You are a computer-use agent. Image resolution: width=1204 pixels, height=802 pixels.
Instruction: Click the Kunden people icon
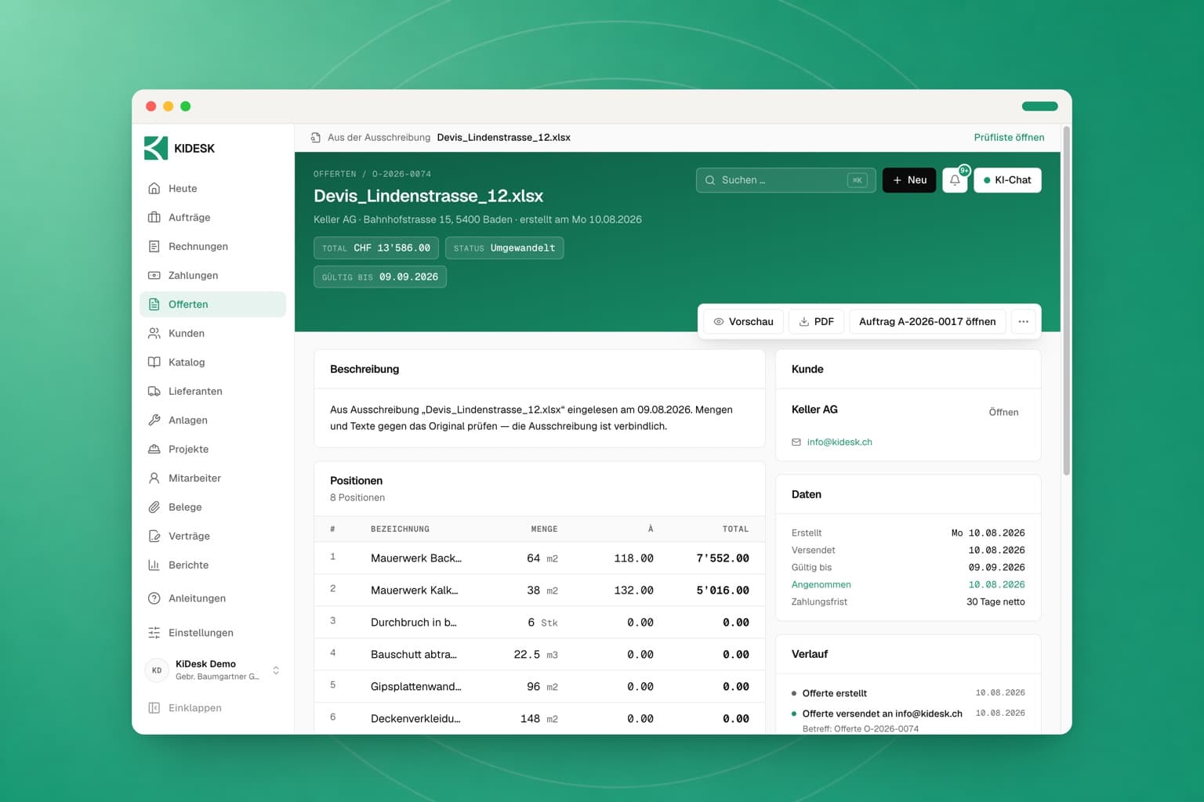coord(154,334)
